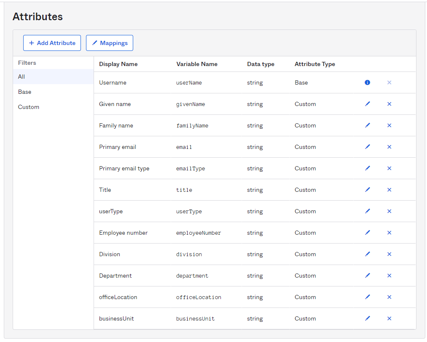Open the edit pencil for Division
Viewport: 427px width, 342px height.
(x=367, y=254)
